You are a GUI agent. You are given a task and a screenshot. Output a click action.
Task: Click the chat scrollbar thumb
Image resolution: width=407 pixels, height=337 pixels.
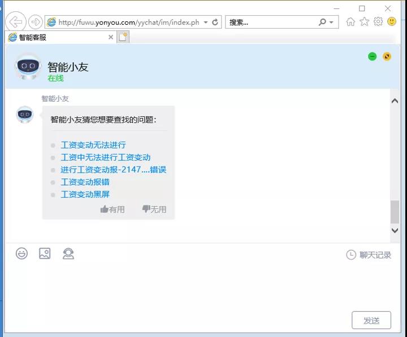tap(395, 212)
